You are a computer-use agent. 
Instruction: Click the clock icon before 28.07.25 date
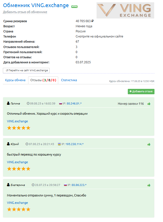33,185
